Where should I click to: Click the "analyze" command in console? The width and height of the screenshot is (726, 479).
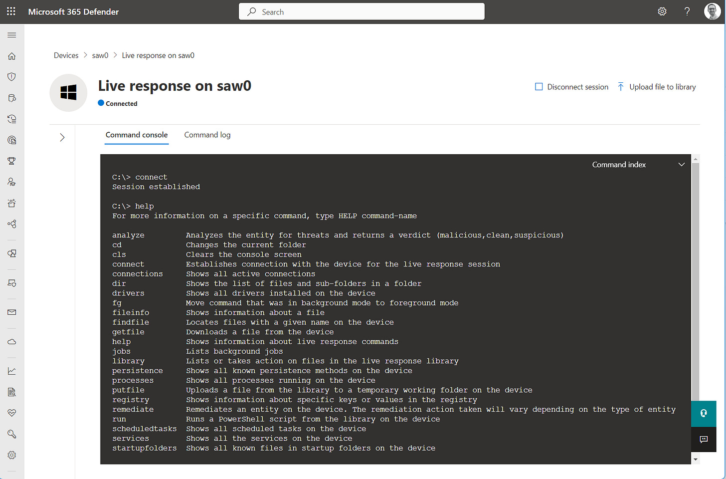click(128, 235)
